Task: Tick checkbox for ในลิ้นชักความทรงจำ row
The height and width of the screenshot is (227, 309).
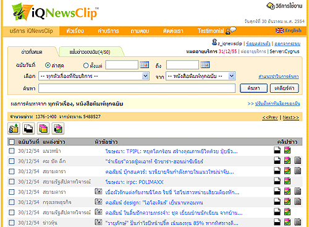Action: (12, 212)
